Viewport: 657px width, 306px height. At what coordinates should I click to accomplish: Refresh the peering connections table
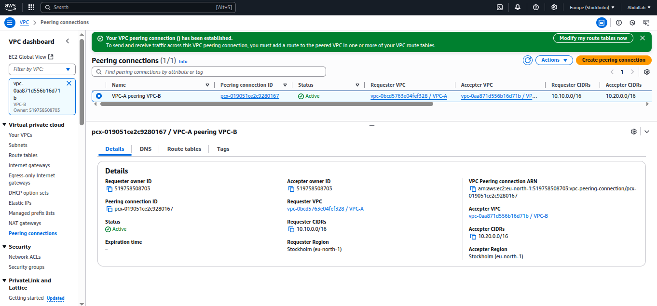(528, 60)
